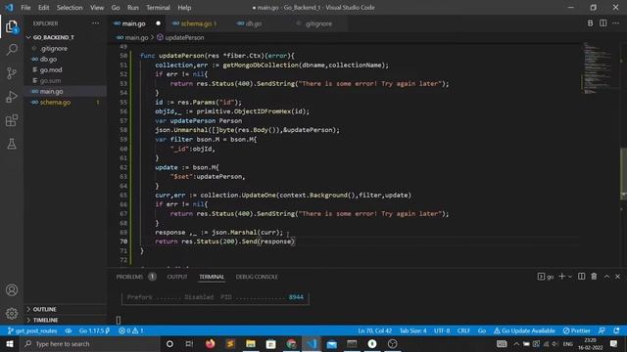
Task: Click the feedback icon in status bar
Action: (x=602, y=330)
